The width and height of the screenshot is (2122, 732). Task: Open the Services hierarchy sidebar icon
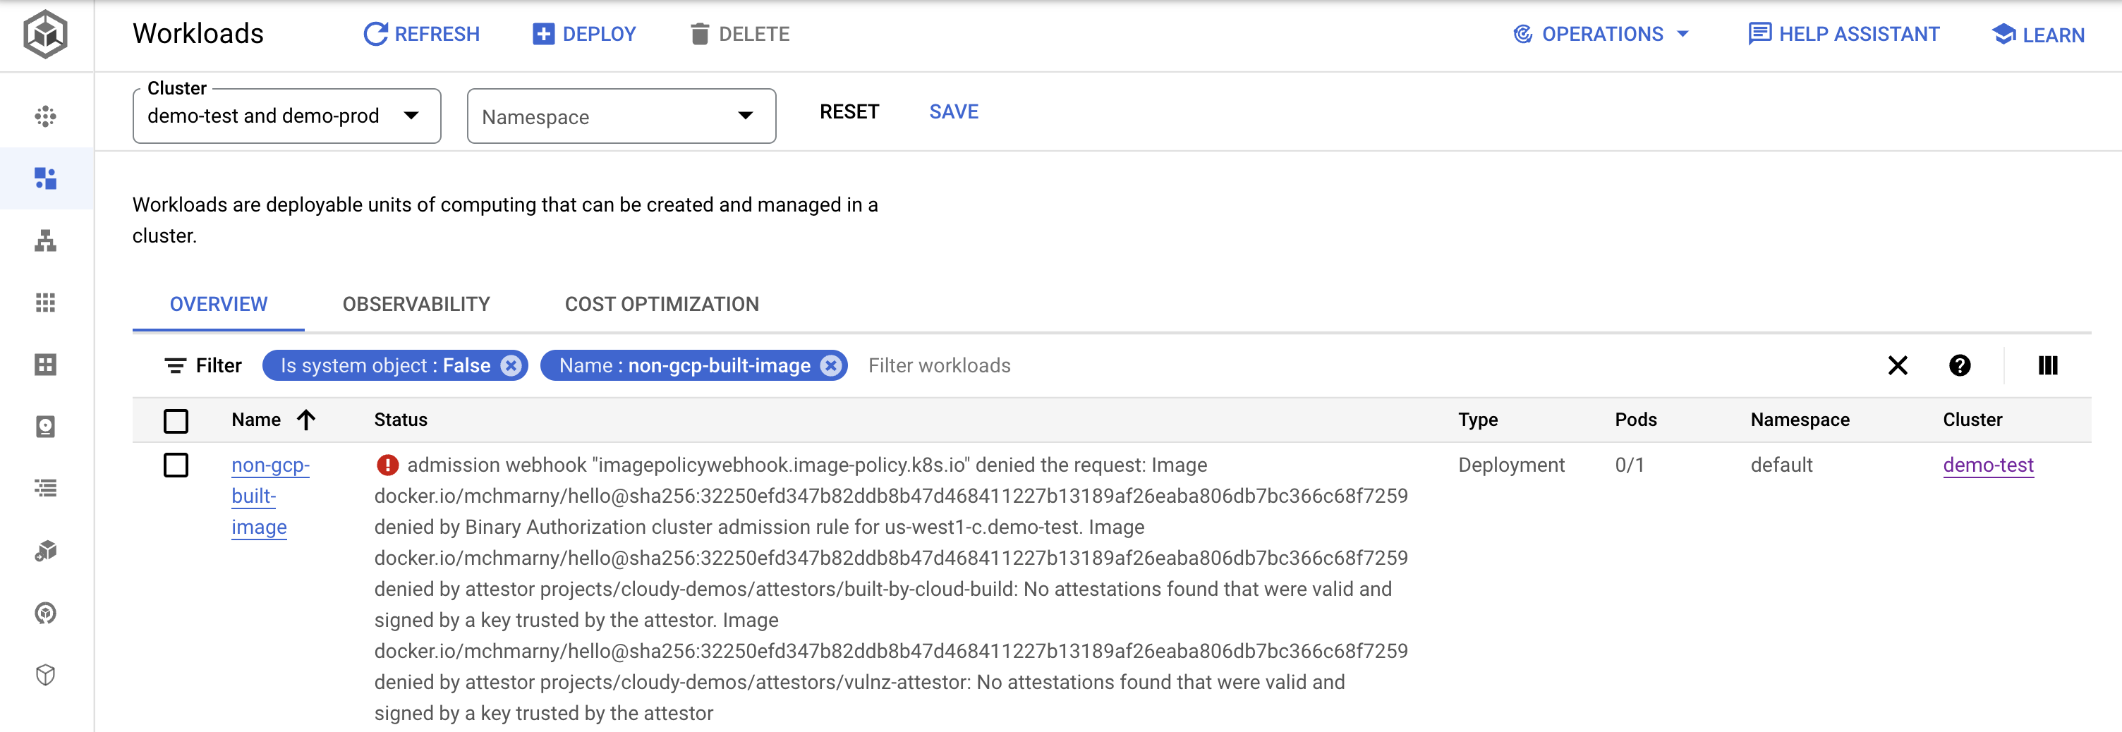pos(45,240)
